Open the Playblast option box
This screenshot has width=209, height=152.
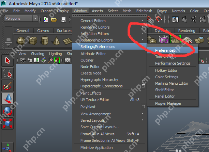[x=143, y=107]
